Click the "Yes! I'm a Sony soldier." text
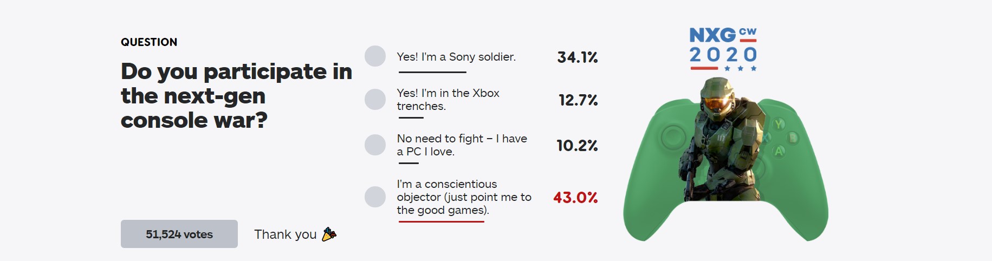 tap(456, 57)
